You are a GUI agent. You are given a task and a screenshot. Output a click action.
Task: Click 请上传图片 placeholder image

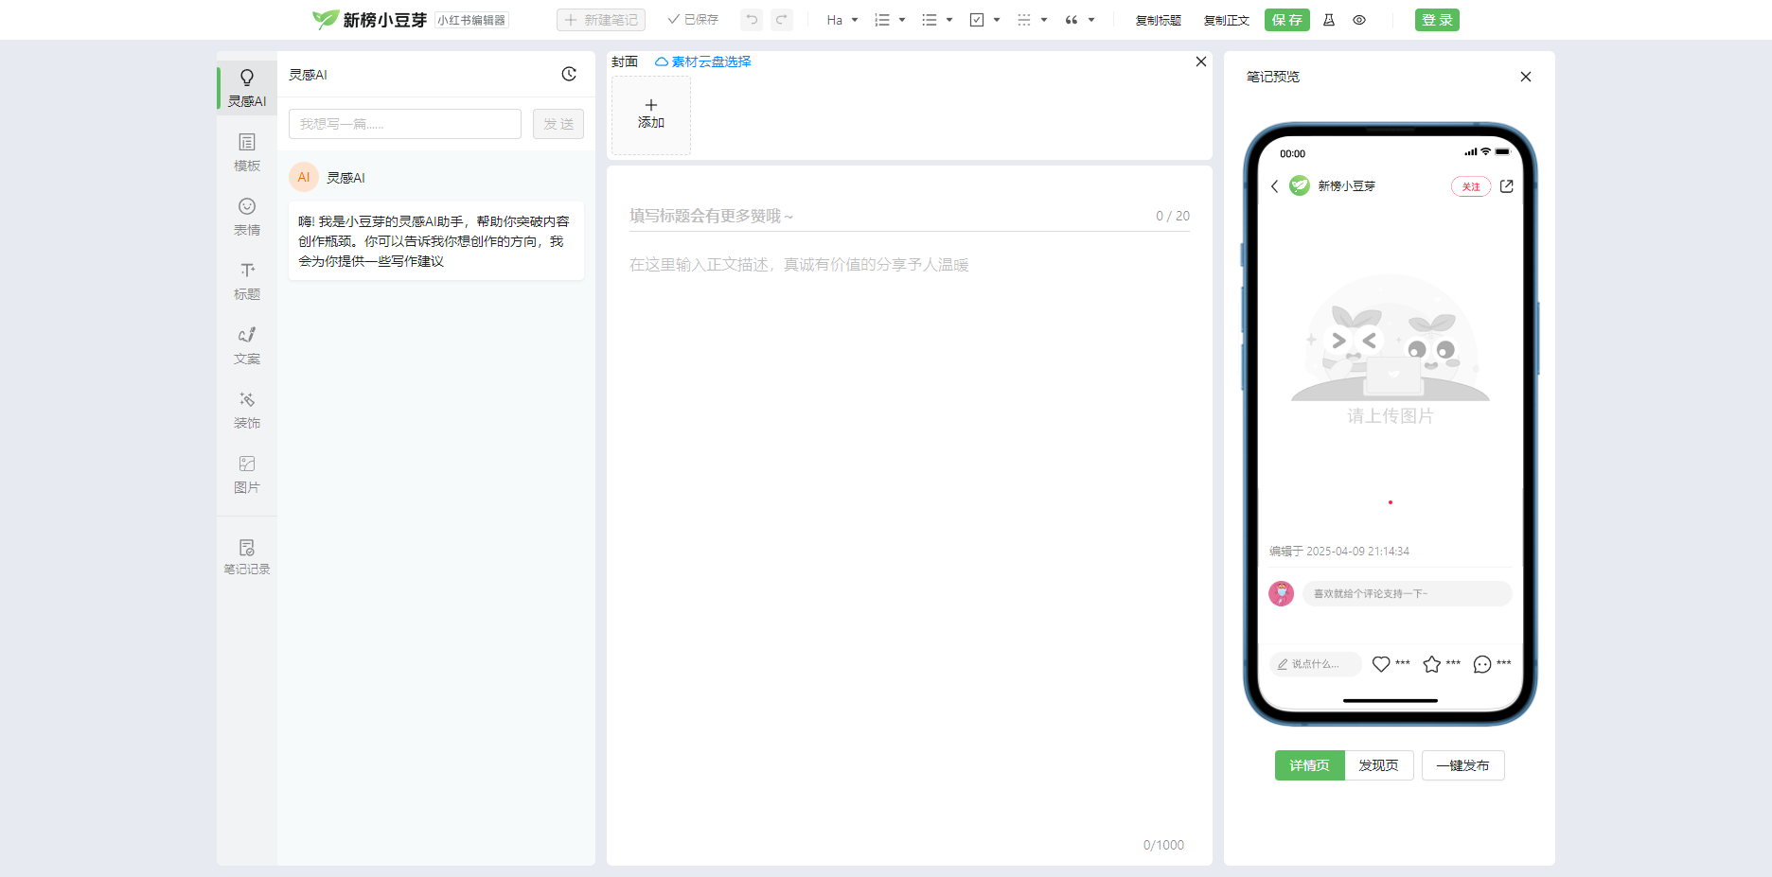pos(1391,350)
